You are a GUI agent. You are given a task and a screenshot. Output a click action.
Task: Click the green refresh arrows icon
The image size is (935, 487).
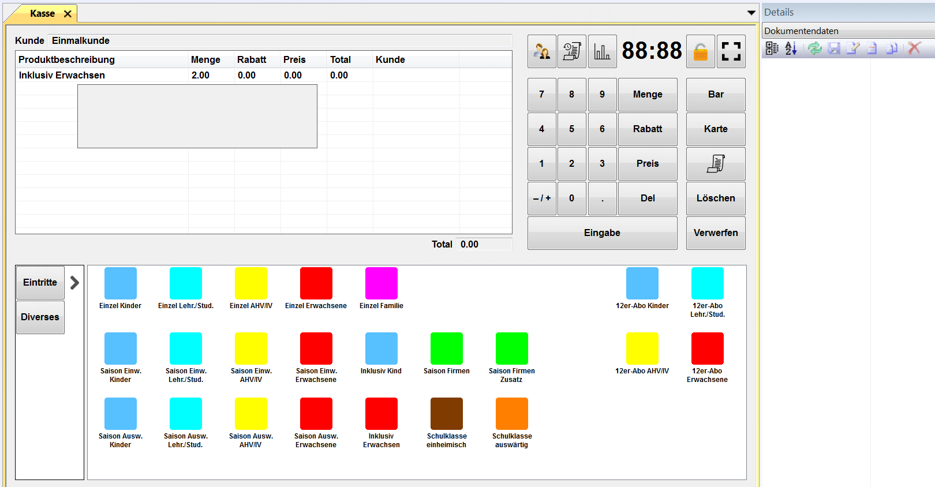[814, 48]
